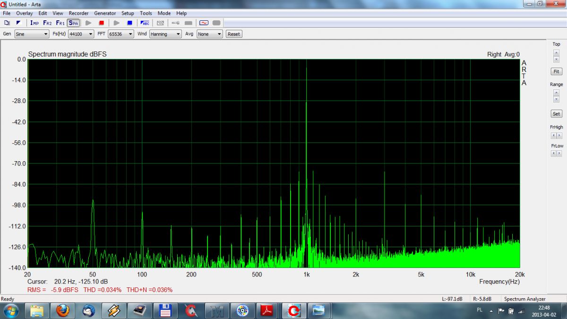
Task: Launch Firefox from the taskbar
Action: [x=63, y=311]
